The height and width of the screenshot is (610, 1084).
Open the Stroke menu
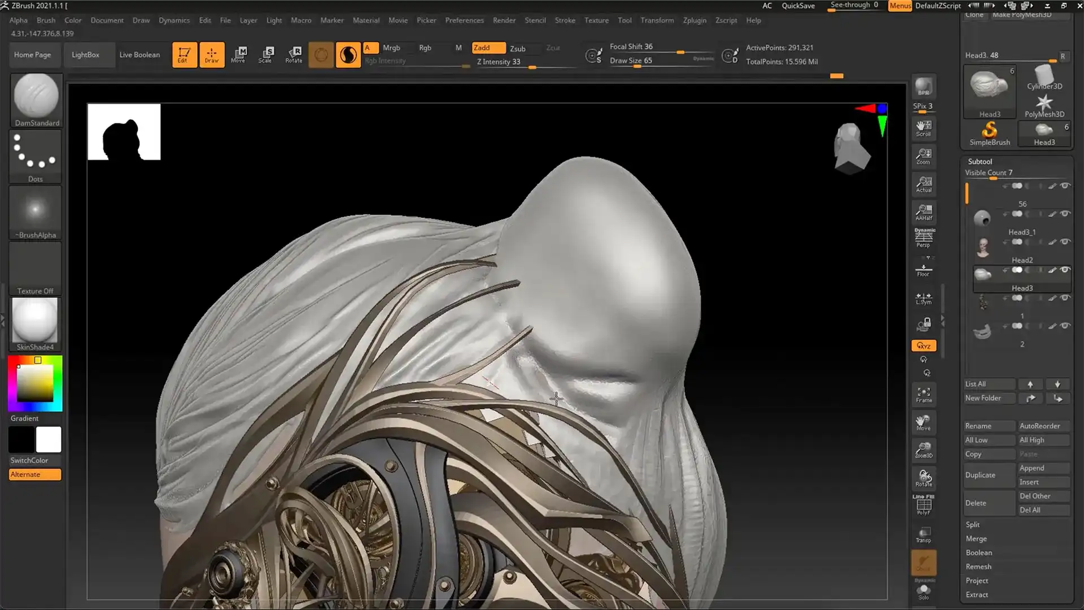(x=565, y=20)
